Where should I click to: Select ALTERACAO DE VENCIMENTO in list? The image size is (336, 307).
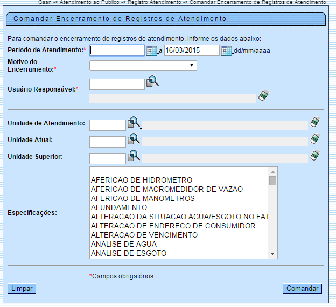(x=144, y=235)
